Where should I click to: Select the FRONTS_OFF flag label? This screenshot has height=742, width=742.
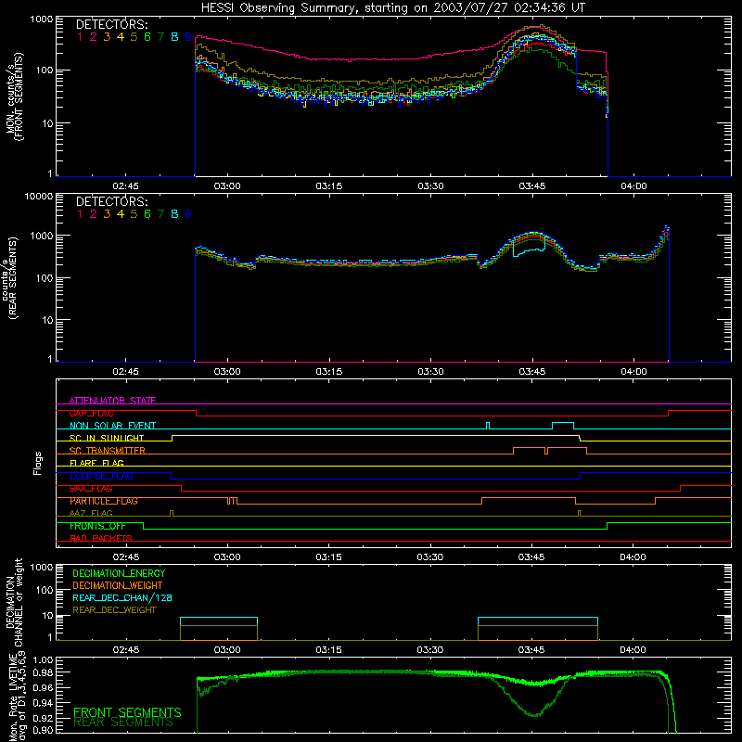coord(97,526)
